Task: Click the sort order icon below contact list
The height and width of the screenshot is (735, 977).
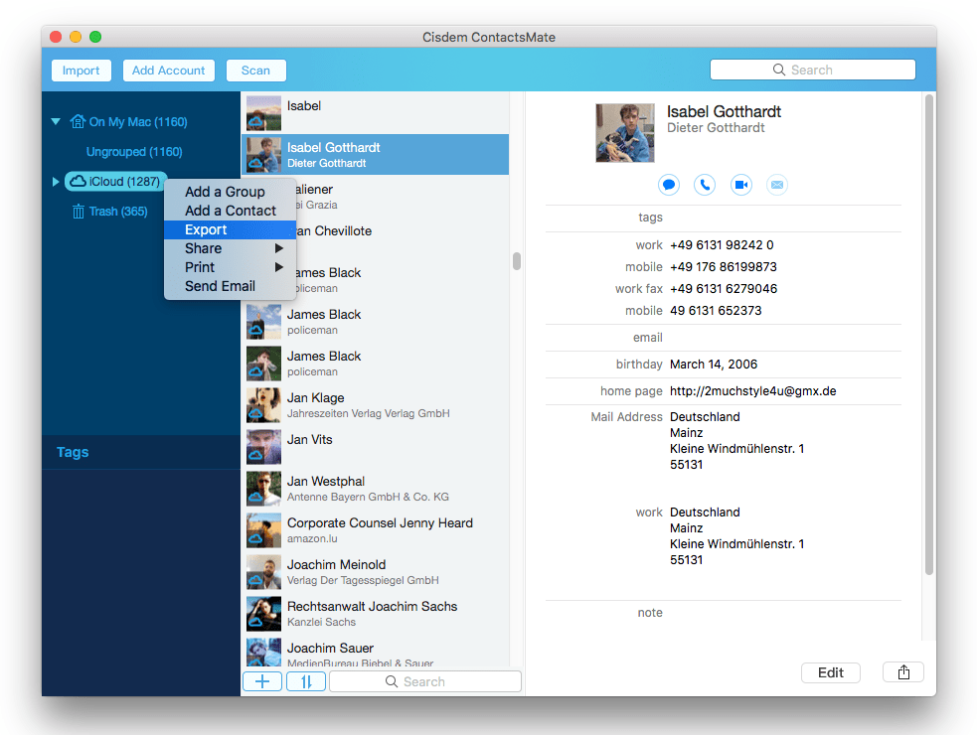Action: [x=306, y=681]
